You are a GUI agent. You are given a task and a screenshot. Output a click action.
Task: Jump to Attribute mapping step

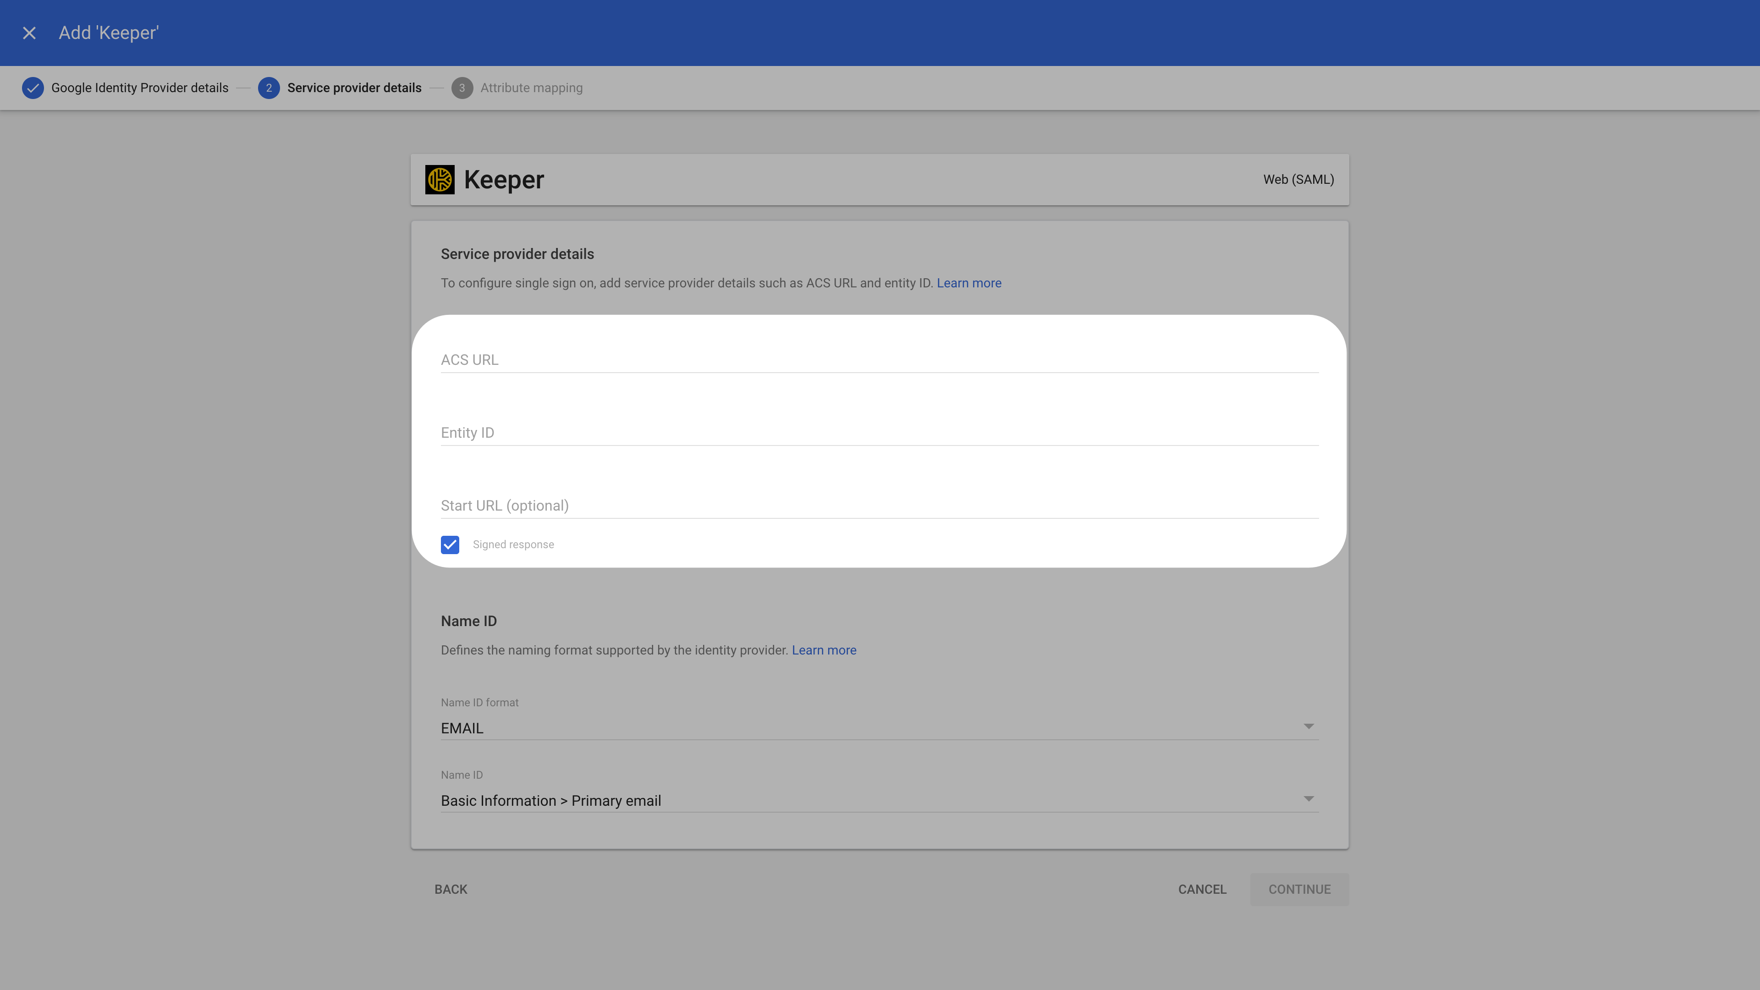pyautogui.click(x=531, y=88)
